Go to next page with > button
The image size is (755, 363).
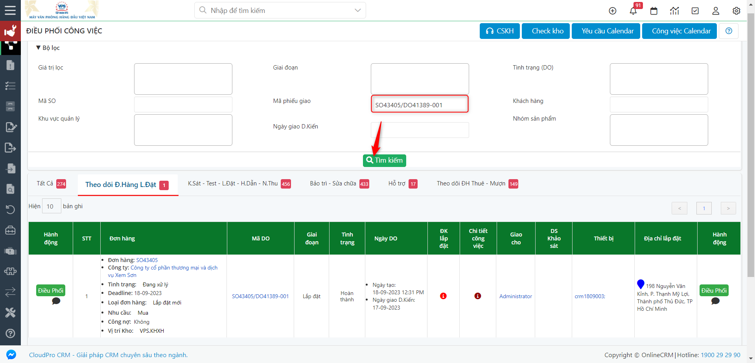click(x=728, y=208)
